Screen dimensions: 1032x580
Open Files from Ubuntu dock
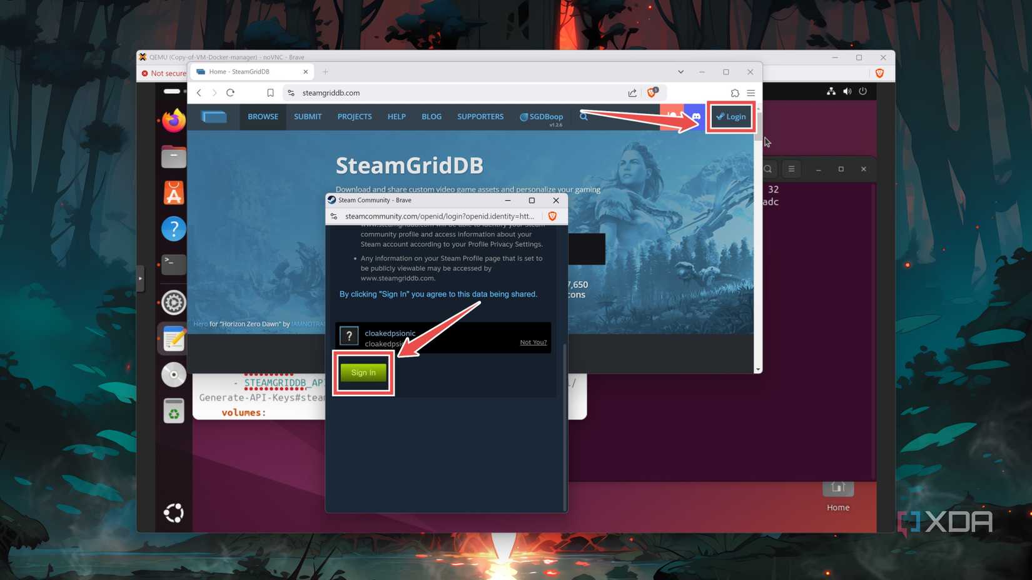(x=173, y=157)
